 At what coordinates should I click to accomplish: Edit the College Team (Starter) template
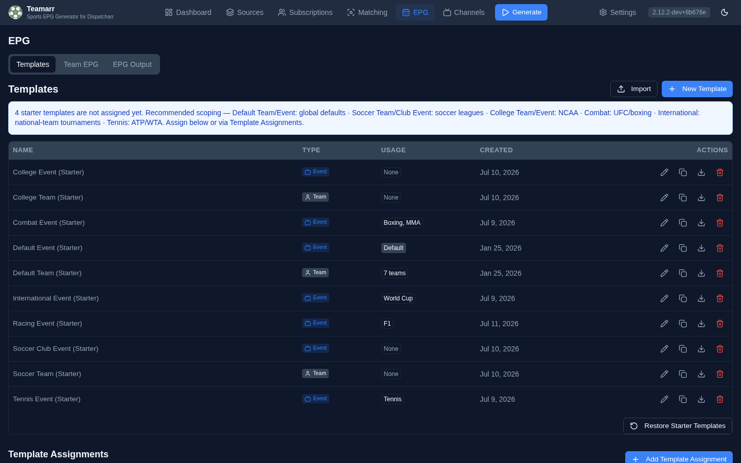(664, 198)
